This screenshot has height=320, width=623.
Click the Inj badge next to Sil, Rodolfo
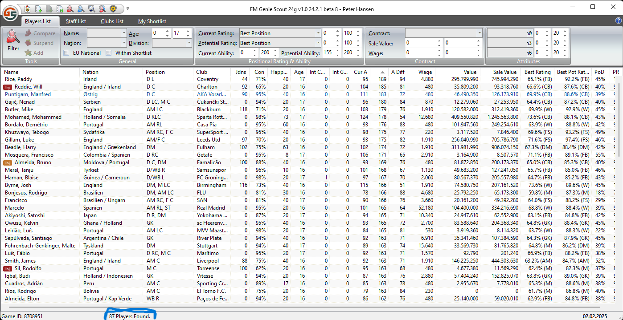coord(8,268)
